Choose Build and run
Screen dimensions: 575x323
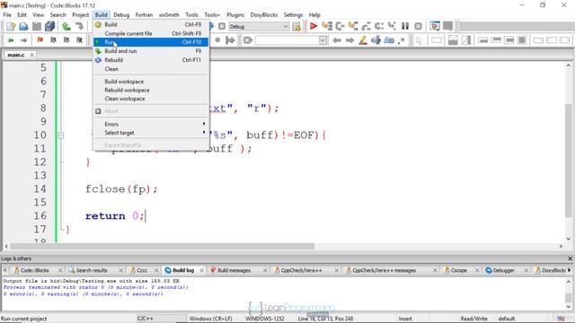click(x=151, y=51)
